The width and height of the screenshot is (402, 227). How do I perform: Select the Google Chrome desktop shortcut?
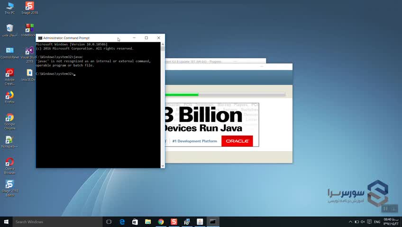10,122
